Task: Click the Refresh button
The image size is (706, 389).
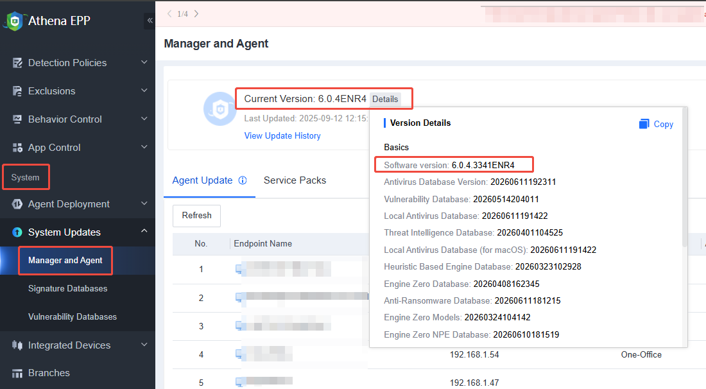Action: pos(197,216)
